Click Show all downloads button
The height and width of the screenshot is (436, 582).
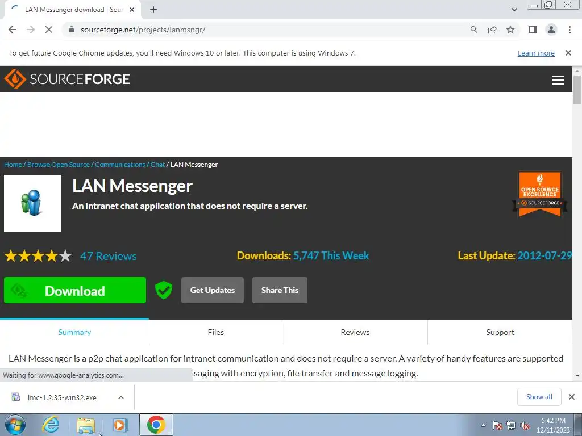539,397
